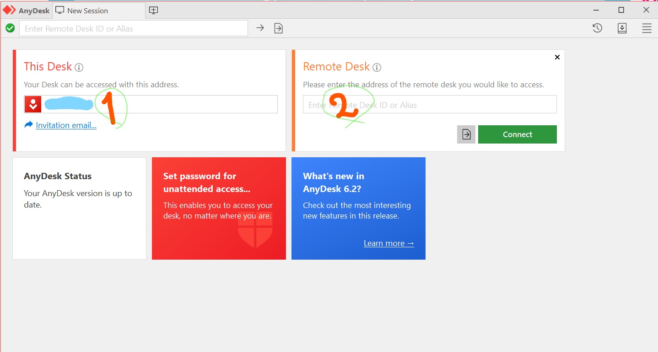Screen dimensions: 658x352
Task: Click 'Your AnyDesk version is up to date' text
Action: (x=78, y=199)
